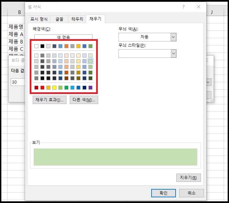Pick the sky blue standard color swatch
Screen dimensions: 229x203
72,88
